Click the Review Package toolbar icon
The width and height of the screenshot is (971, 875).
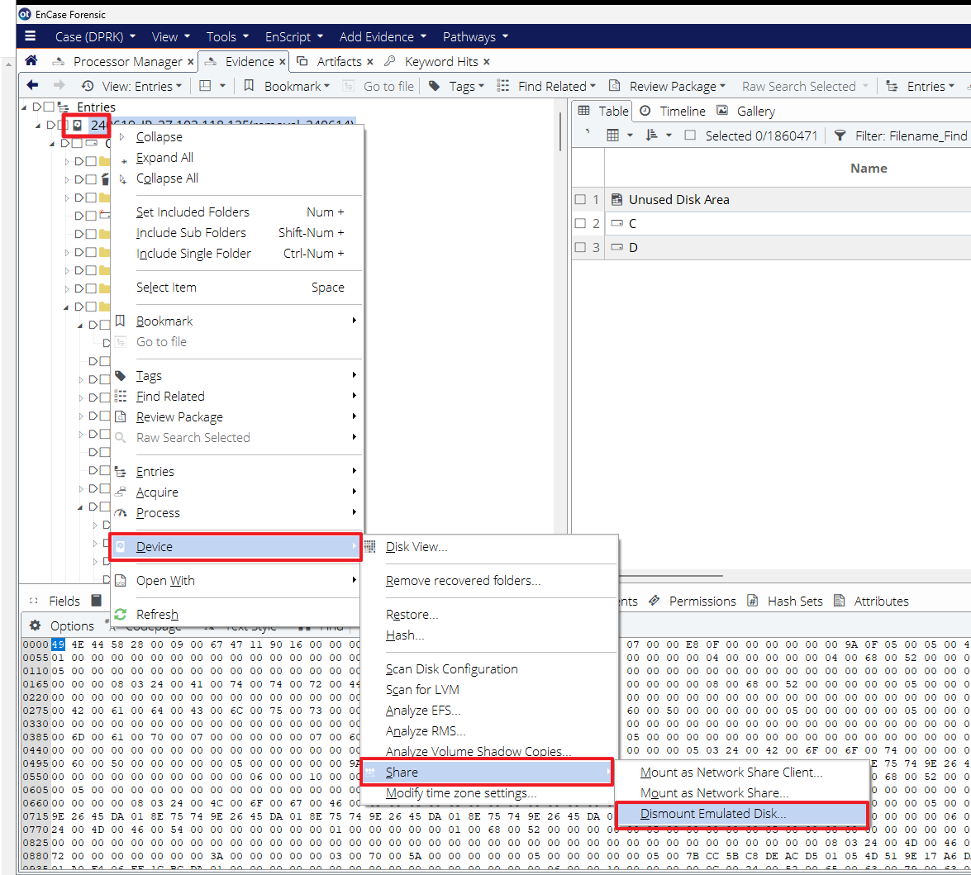[614, 86]
